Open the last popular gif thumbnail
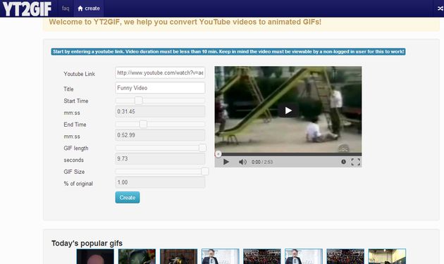The width and height of the screenshot is (444, 264). pyautogui.click(x=387, y=256)
